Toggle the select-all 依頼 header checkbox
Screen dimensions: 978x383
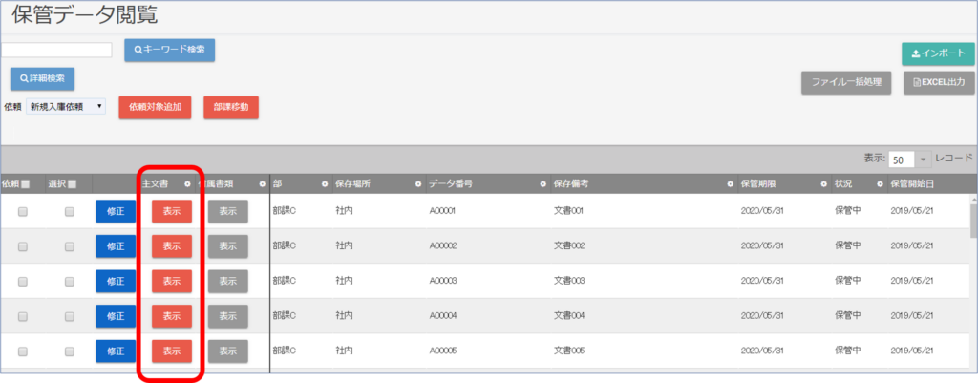coord(27,183)
